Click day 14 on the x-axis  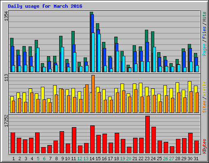click(x=92, y=159)
